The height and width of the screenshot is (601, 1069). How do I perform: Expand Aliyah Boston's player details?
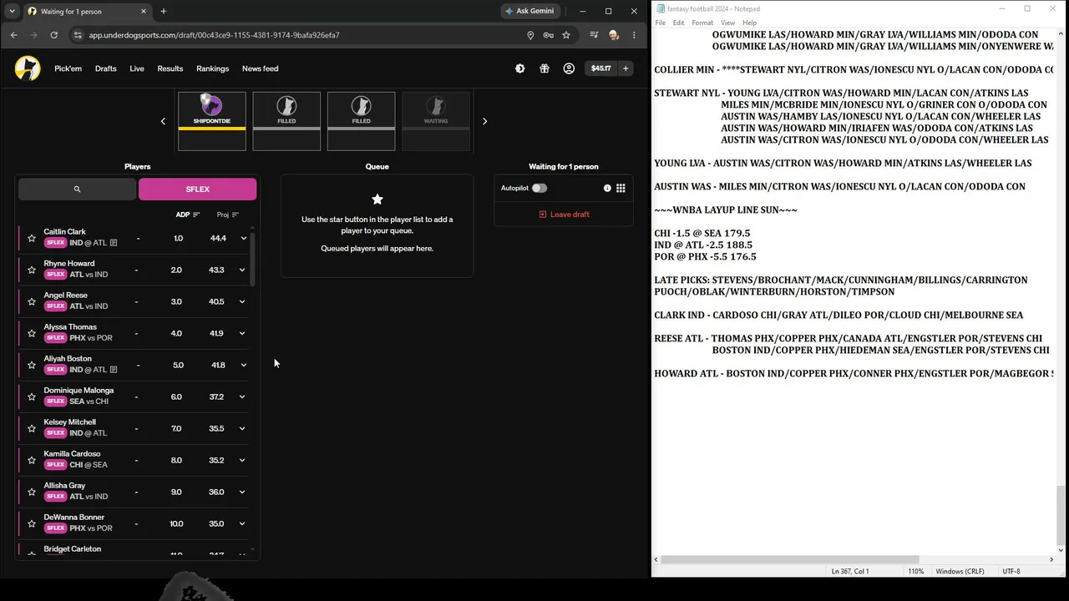242,365
